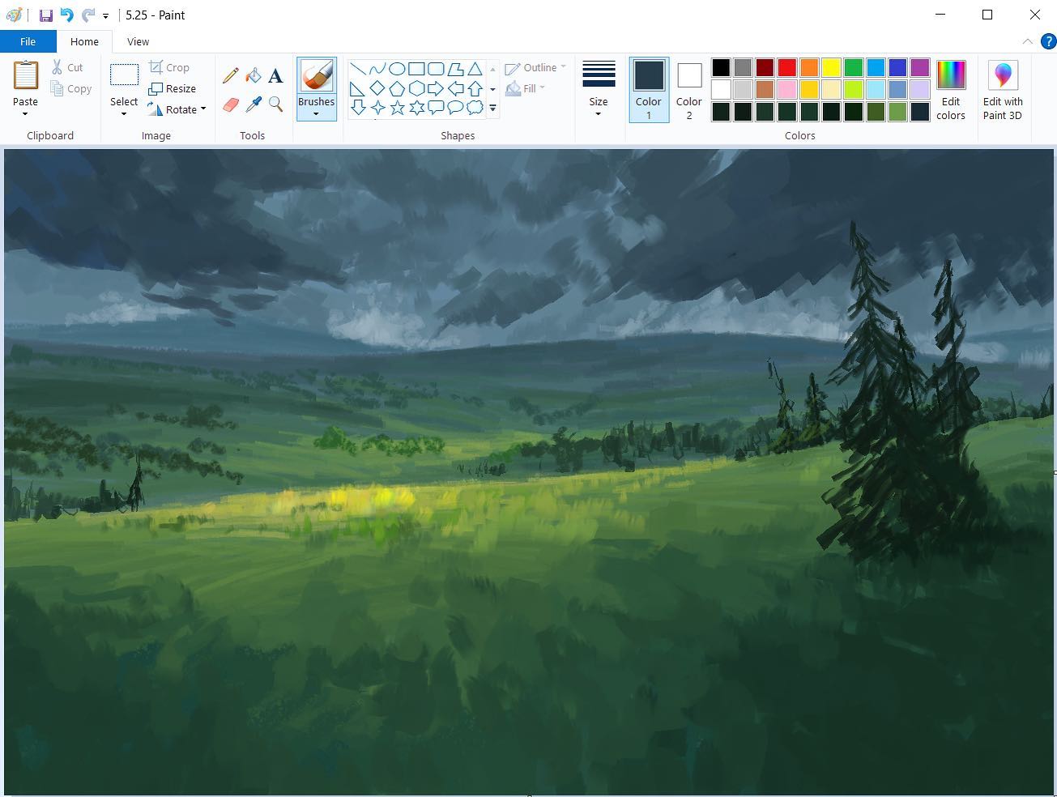Expand the Paste dropdown arrow
The image size is (1057, 797).
[x=25, y=114]
